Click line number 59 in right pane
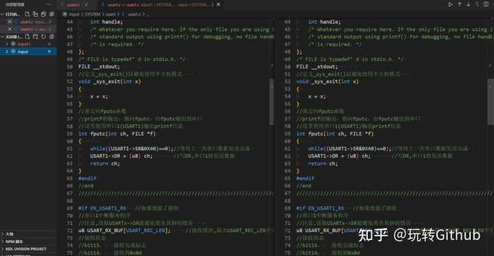Image resolution: width=494 pixels, height=256 pixels. tap(287, 134)
